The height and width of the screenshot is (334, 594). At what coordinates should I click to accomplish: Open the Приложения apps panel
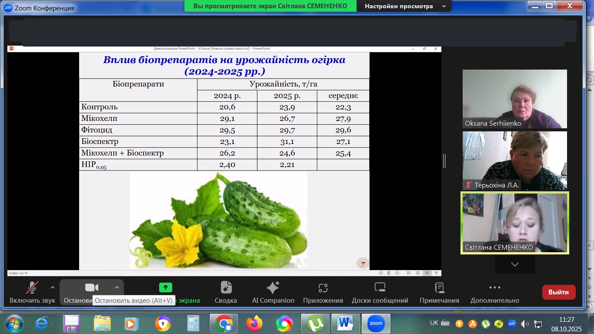[x=323, y=288]
